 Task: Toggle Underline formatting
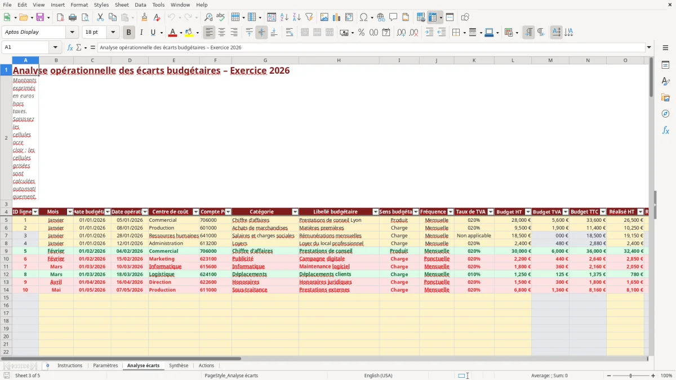(153, 33)
